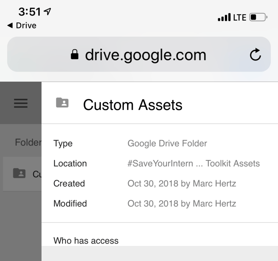
Task: Tap the shared folder icon beside Custom Assets
Action: pos(62,103)
